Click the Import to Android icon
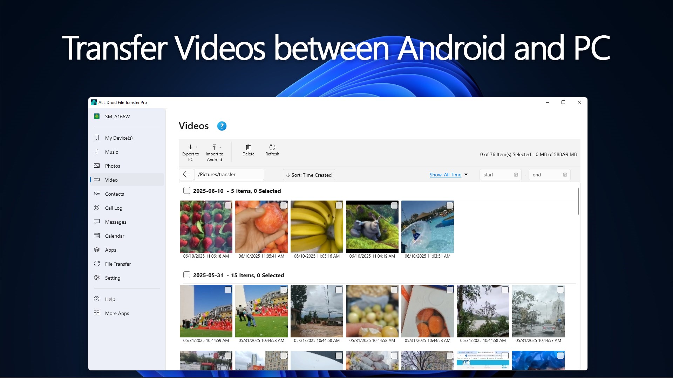Viewport: 673px width, 378px height. 214,147
